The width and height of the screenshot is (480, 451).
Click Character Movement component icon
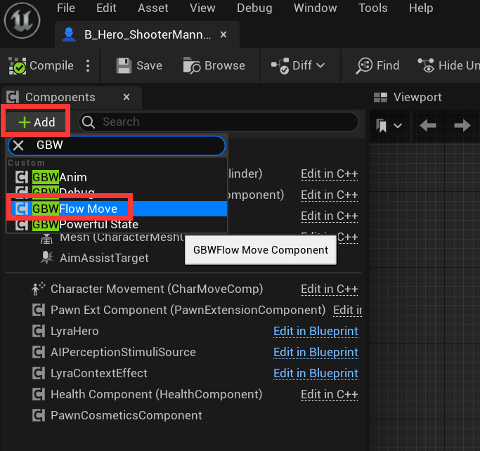point(38,289)
